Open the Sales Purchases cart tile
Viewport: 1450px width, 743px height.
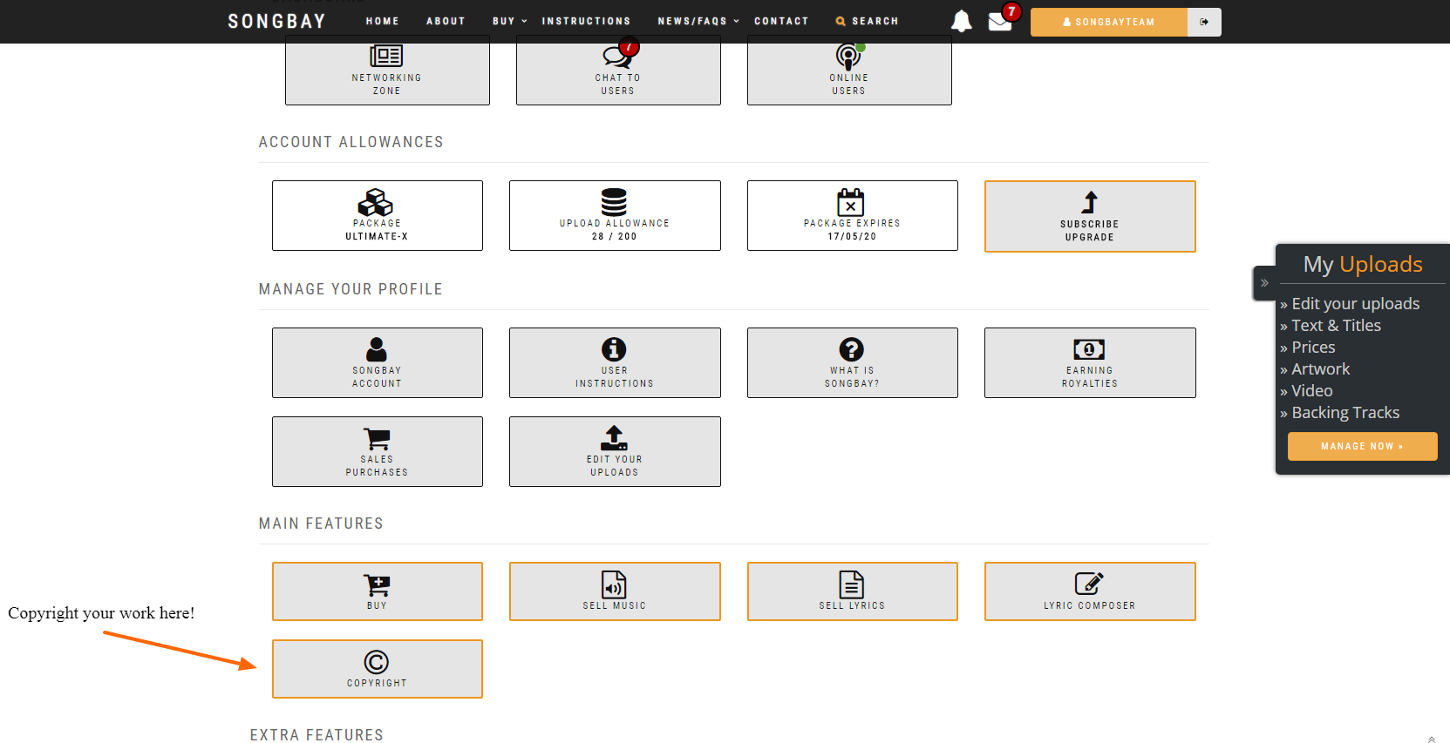[x=377, y=451]
